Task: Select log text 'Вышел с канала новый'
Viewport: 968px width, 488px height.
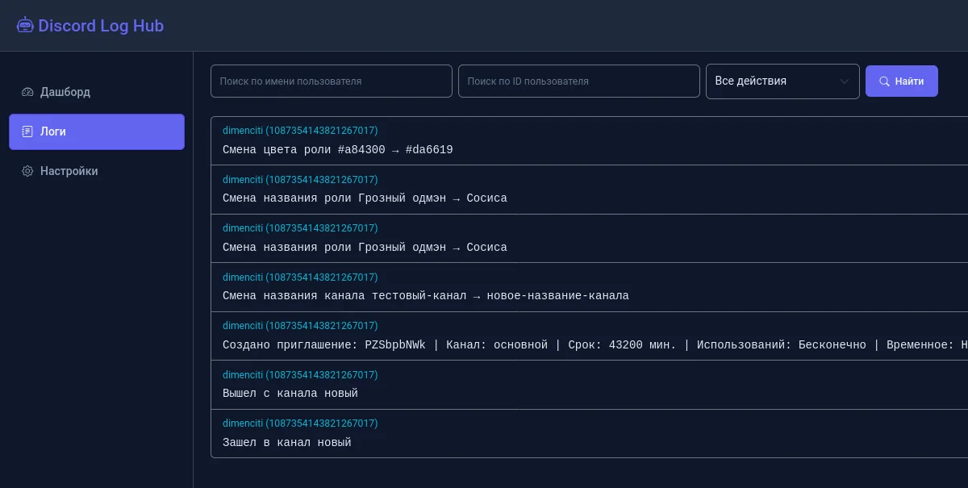Action: tap(290, 394)
